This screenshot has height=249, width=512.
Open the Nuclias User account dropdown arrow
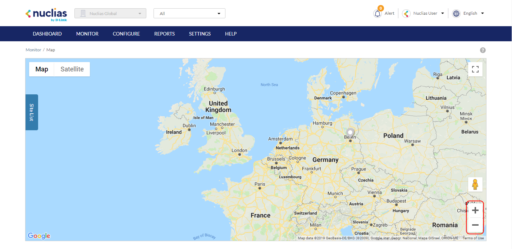[443, 13]
